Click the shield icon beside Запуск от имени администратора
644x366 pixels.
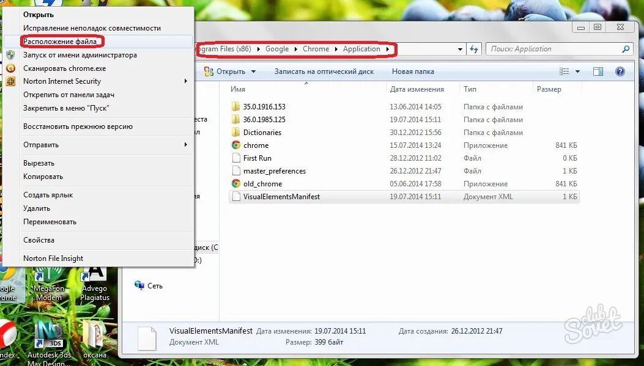(10, 55)
